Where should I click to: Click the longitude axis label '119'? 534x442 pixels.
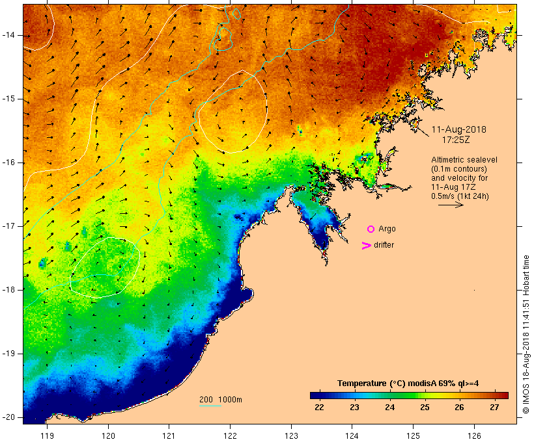tap(47, 435)
